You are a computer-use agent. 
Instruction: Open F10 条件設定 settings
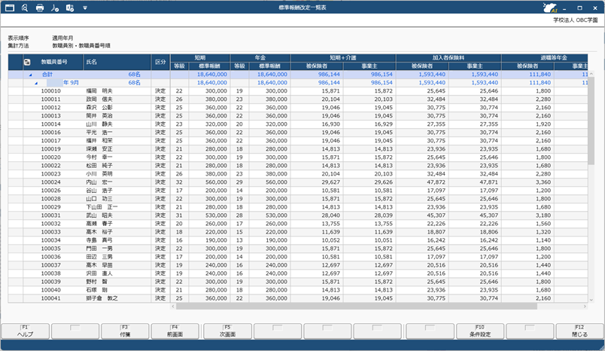479,330
